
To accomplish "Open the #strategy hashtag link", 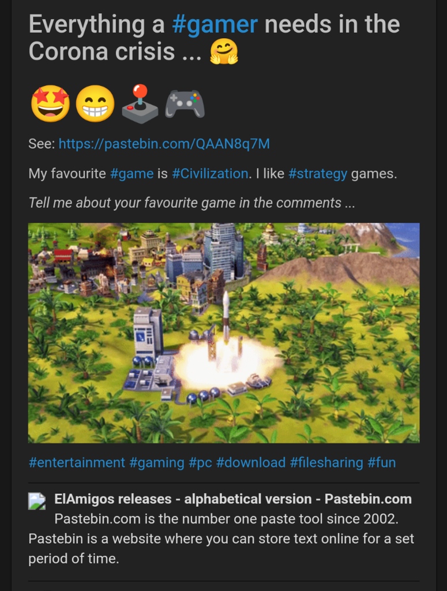I will coord(318,174).
